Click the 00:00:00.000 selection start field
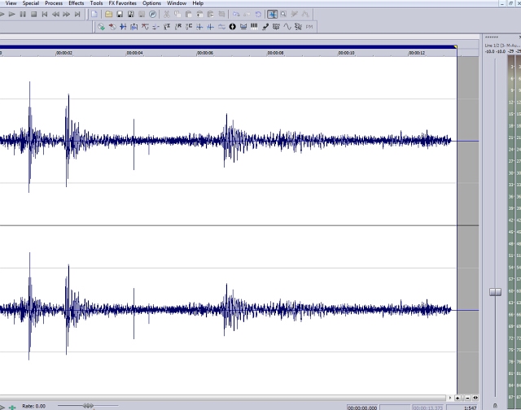This screenshot has height=410, width=521. pyautogui.click(x=362, y=408)
